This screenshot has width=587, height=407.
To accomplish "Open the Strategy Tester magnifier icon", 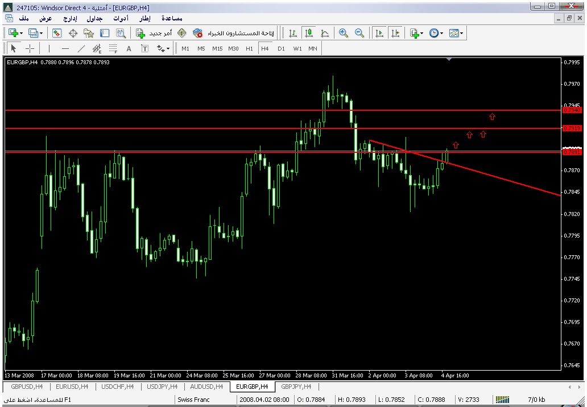I will 121,34.
